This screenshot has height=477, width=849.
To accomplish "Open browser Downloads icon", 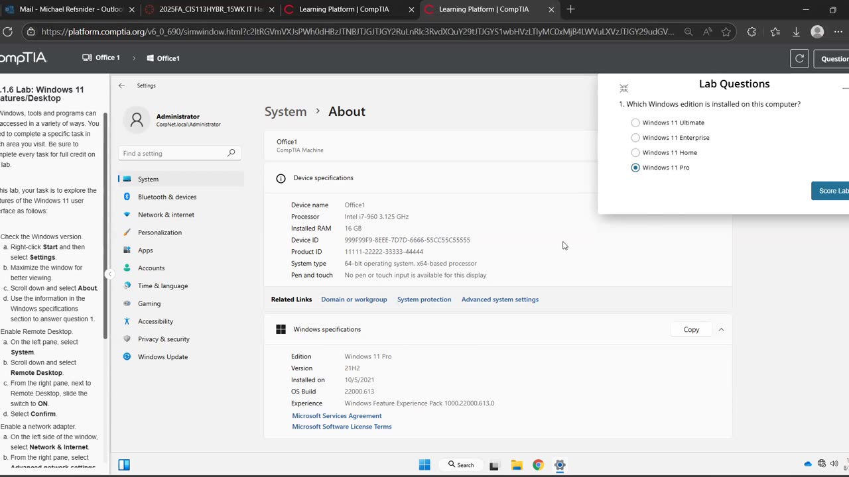I will [x=797, y=32].
